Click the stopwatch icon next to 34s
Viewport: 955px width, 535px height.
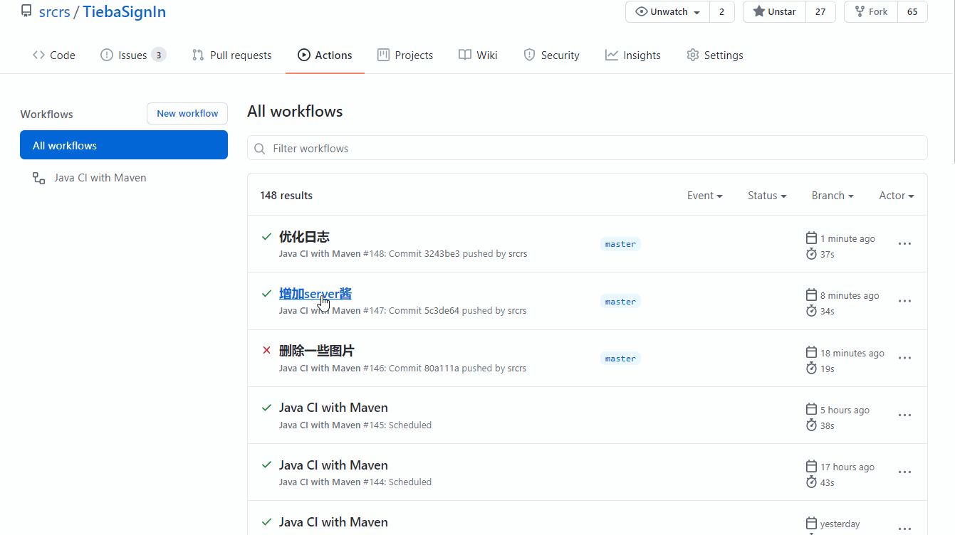click(811, 311)
